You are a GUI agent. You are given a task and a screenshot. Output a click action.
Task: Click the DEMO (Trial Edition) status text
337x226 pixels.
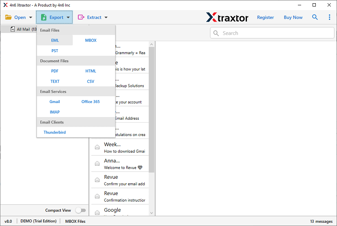pyautogui.click(x=38, y=221)
